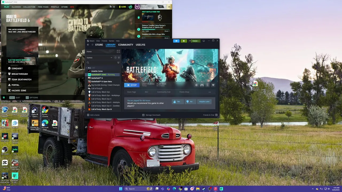Click the XP boost icon in Battlefield header

pyautogui.click(x=130, y=7)
